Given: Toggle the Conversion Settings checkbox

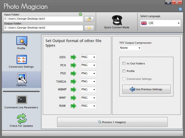Looking at the screenshot, I should click(124, 79).
